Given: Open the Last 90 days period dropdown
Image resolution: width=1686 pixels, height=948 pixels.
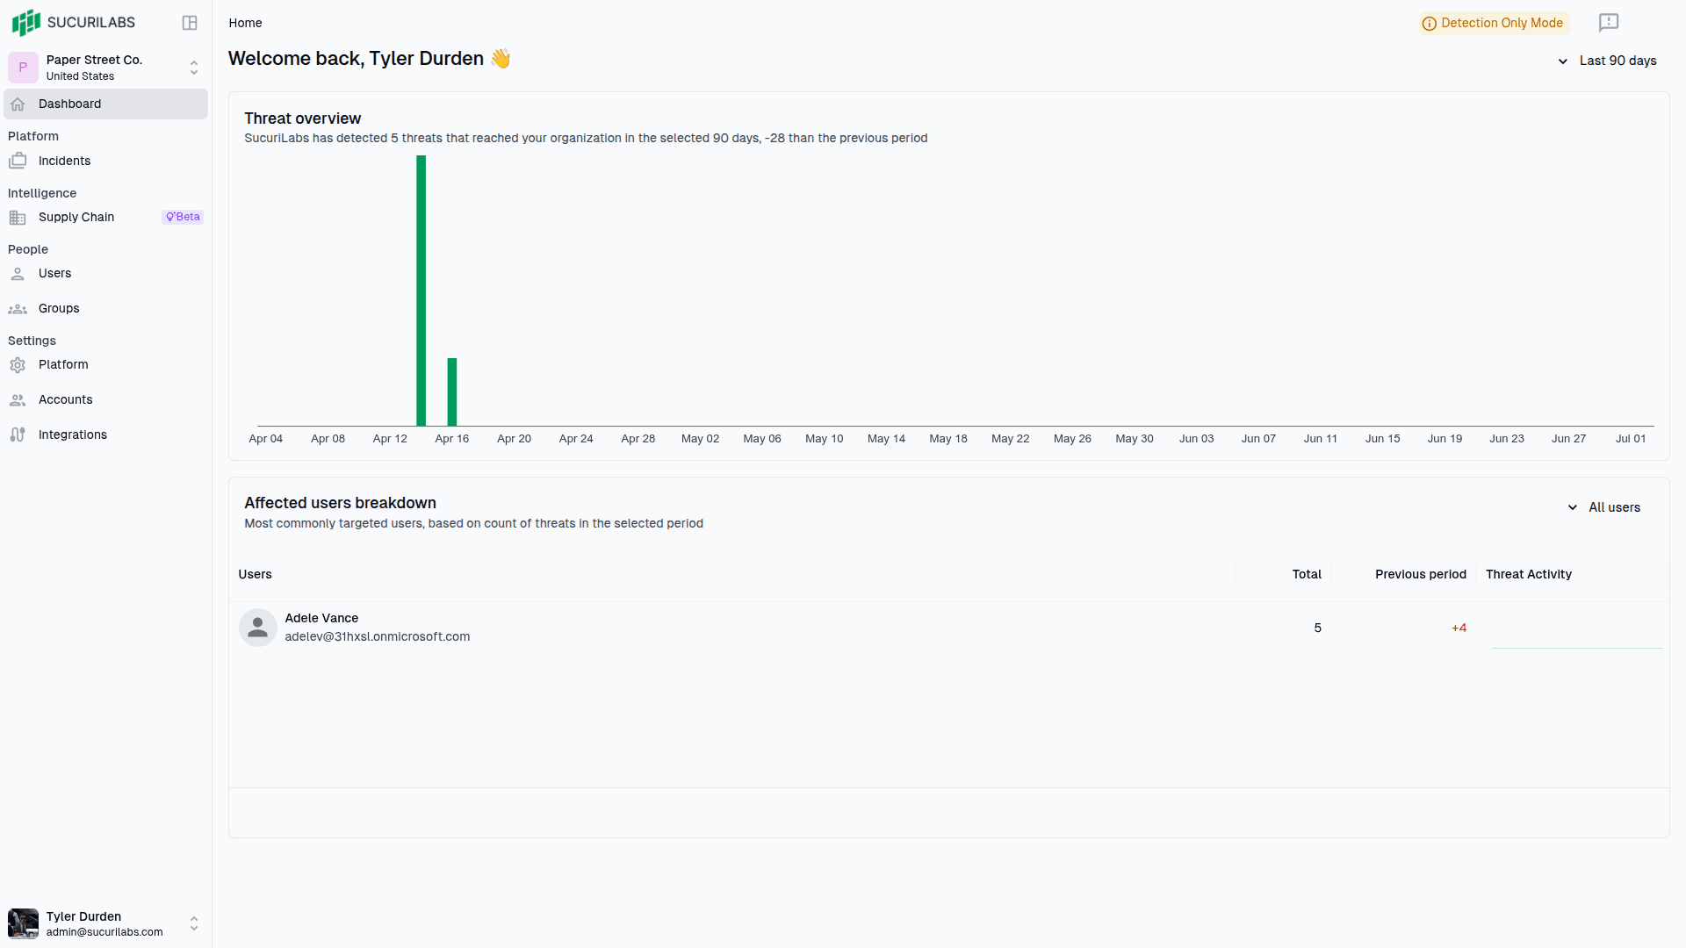Looking at the screenshot, I should [1607, 61].
